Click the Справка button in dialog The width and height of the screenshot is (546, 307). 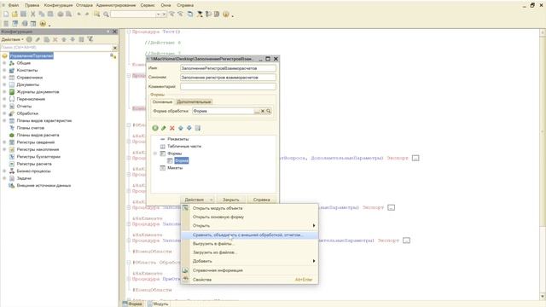262,200
